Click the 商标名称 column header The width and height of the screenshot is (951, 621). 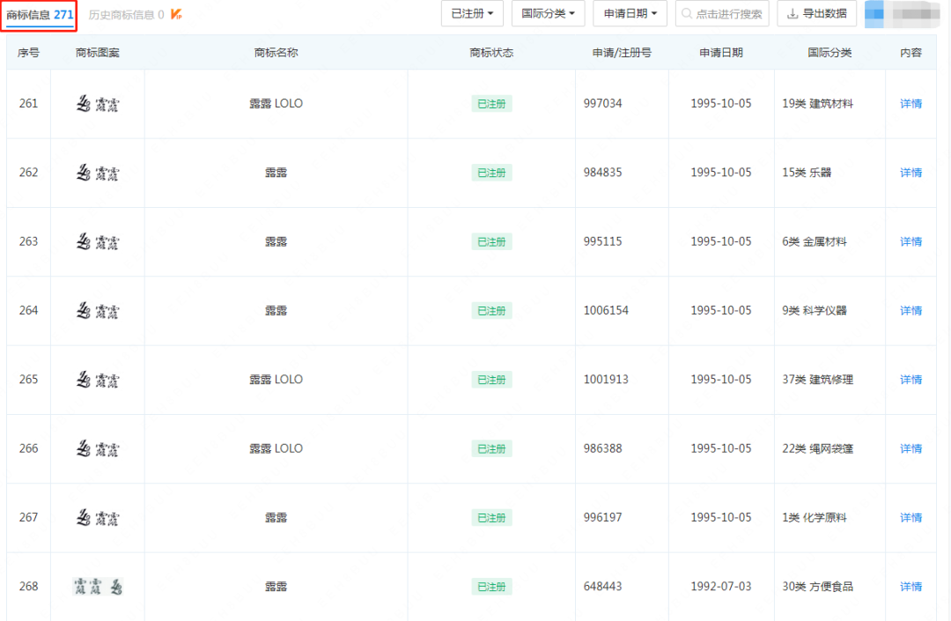(x=276, y=53)
